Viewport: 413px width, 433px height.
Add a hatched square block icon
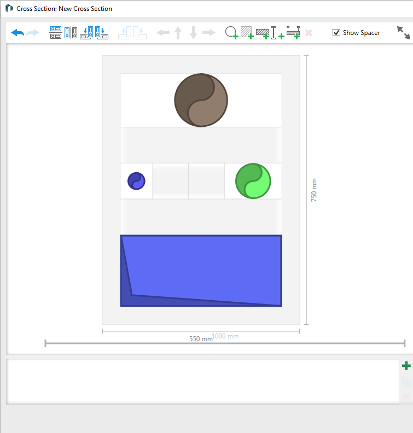[247, 33]
